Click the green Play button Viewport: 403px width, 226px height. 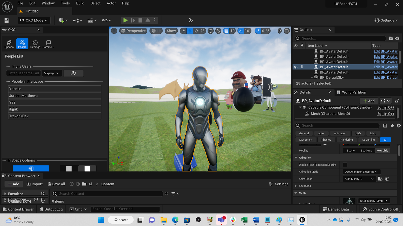coord(125,20)
